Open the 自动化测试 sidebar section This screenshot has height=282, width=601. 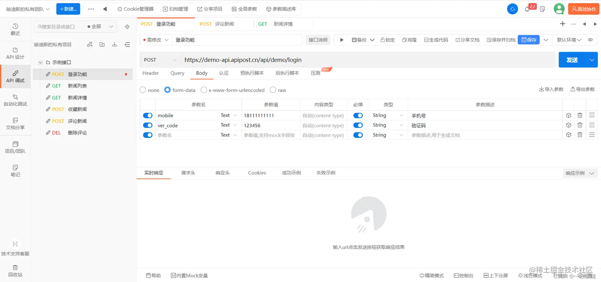tap(15, 100)
